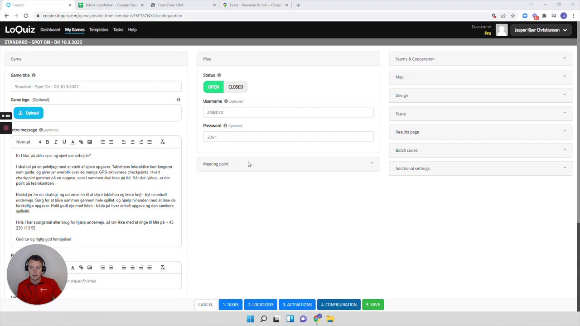
Task: Open the Normal text style dropdown
Action: (29, 142)
